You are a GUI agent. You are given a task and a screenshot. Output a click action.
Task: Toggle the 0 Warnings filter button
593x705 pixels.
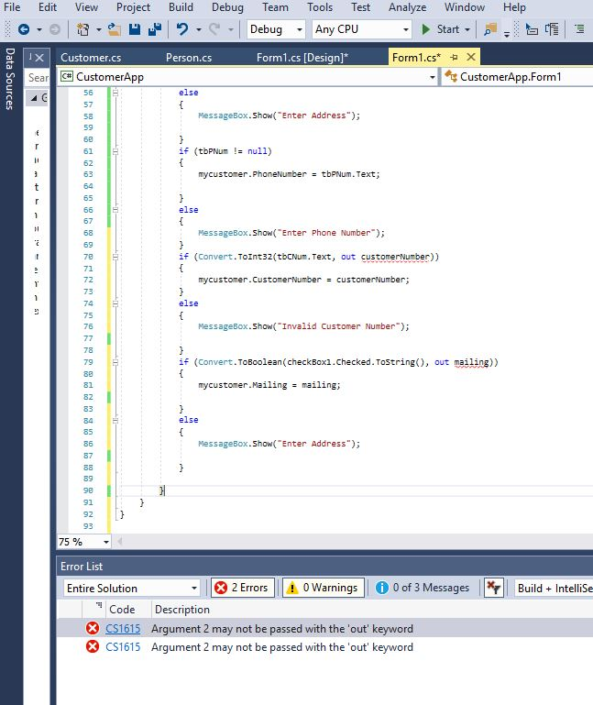click(324, 588)
